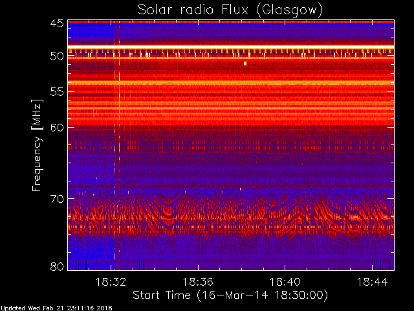The image size is (414, 311).
Task: Click the bright yellow spot near 51 MHz
Action: pyautogui.click(x=245, y=63)
